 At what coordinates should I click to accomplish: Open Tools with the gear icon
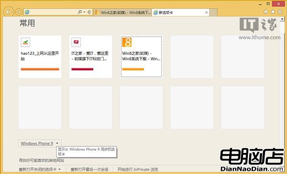[280, 11]
